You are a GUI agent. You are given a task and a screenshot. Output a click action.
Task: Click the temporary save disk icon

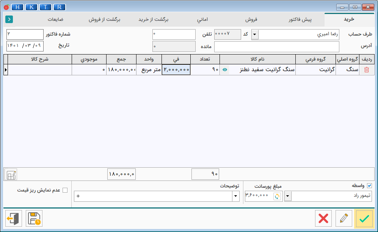click(x=34, y=218)
